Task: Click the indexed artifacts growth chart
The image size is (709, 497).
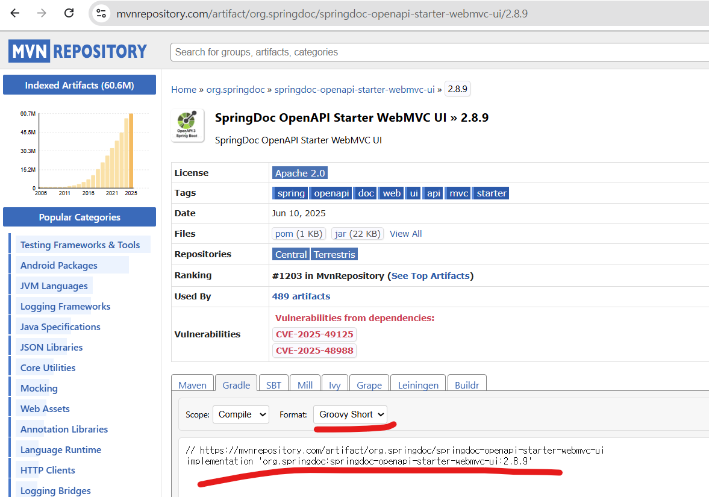Action: (x=83, y=153)
